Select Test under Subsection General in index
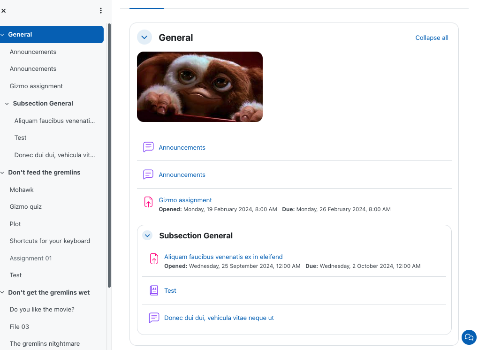This screenshot has height=350, width=486. [x=21, y=137]
